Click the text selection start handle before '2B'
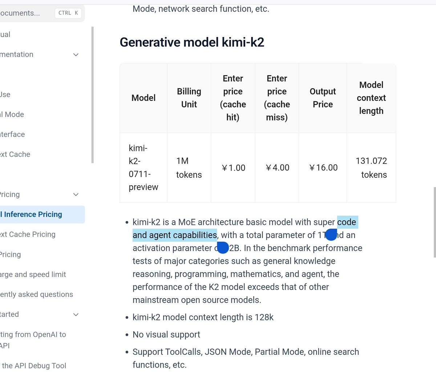This screenshot has width=436, height=381. tap(223, 248)
